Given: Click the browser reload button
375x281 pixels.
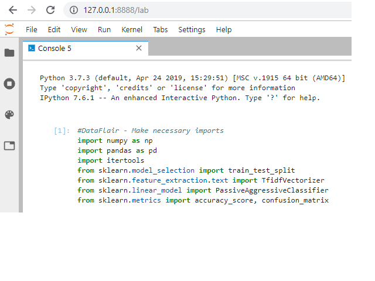Looking at the screenshot, I should coord(50,10).
